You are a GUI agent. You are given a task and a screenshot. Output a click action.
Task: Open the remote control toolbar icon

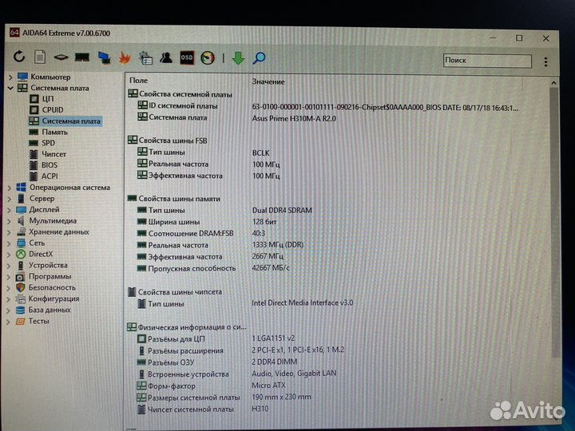tap(145, 58)
